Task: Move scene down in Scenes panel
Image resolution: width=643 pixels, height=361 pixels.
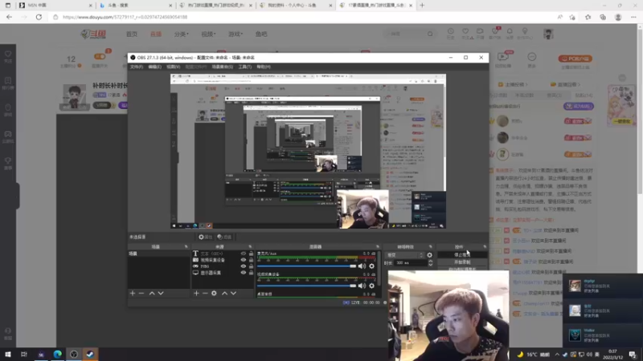Action: point(161,293)
